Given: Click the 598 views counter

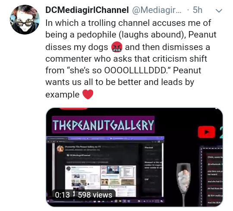Looking at the screenshot, I should pyautogui.click(x=95, y=195).
